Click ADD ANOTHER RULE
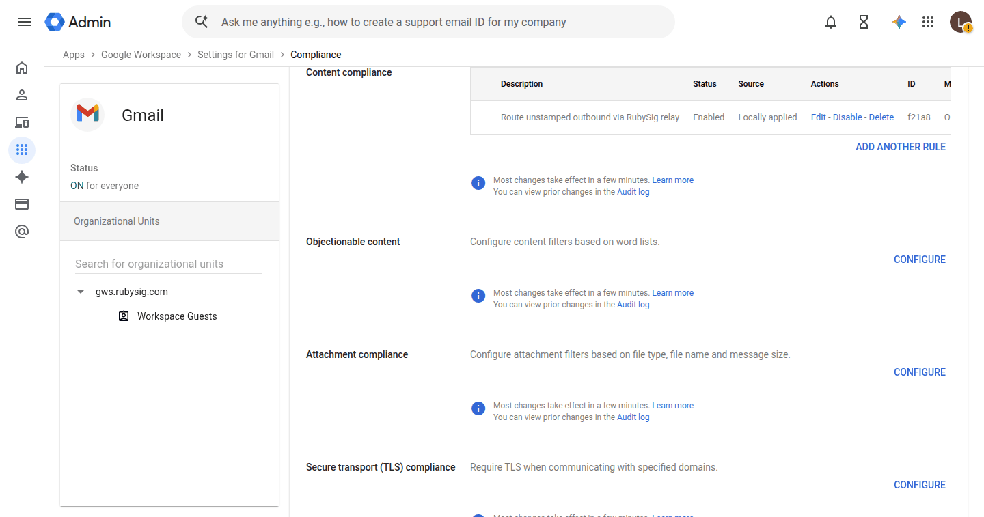This screenshot has height=517, width=984. click(901, 147)
